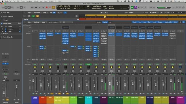Viewport: 186px width, 104px height.
Task: Click the green Replace mode button
Action: pos(132,8)
